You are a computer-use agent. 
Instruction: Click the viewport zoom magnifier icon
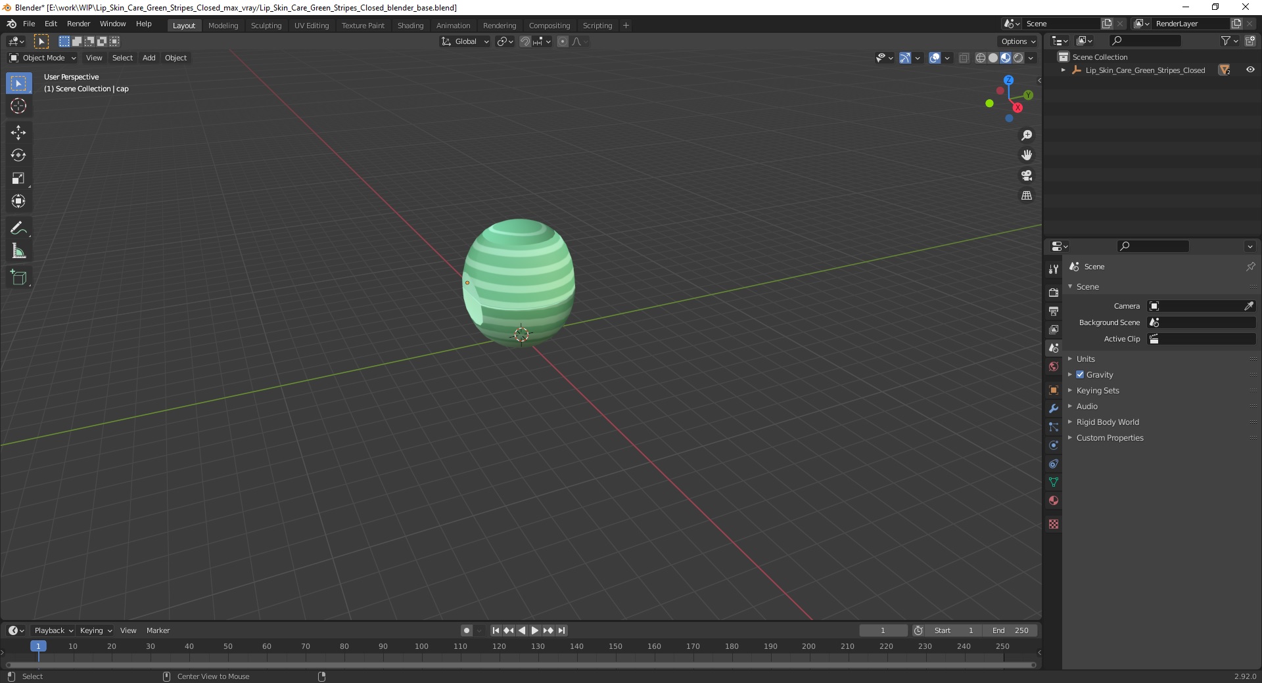[1027, 135]
